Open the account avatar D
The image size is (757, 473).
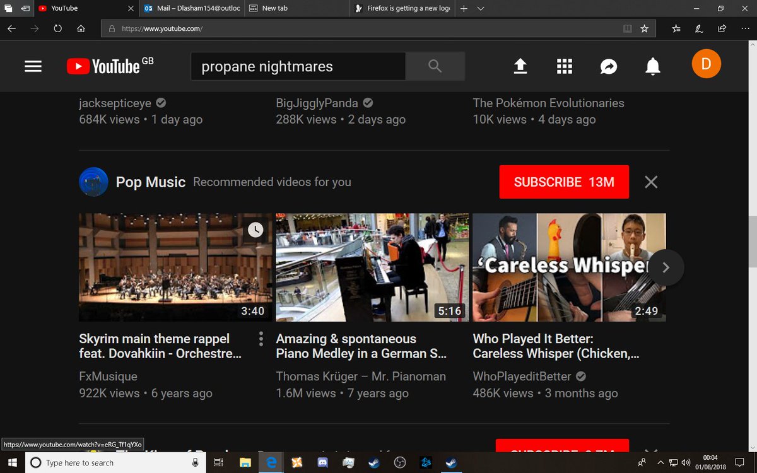click(x=706, y=64)
